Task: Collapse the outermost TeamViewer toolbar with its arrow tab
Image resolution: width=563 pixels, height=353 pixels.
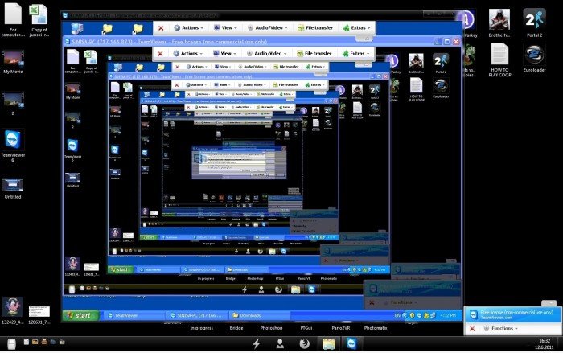Action: tap(365, 39)
